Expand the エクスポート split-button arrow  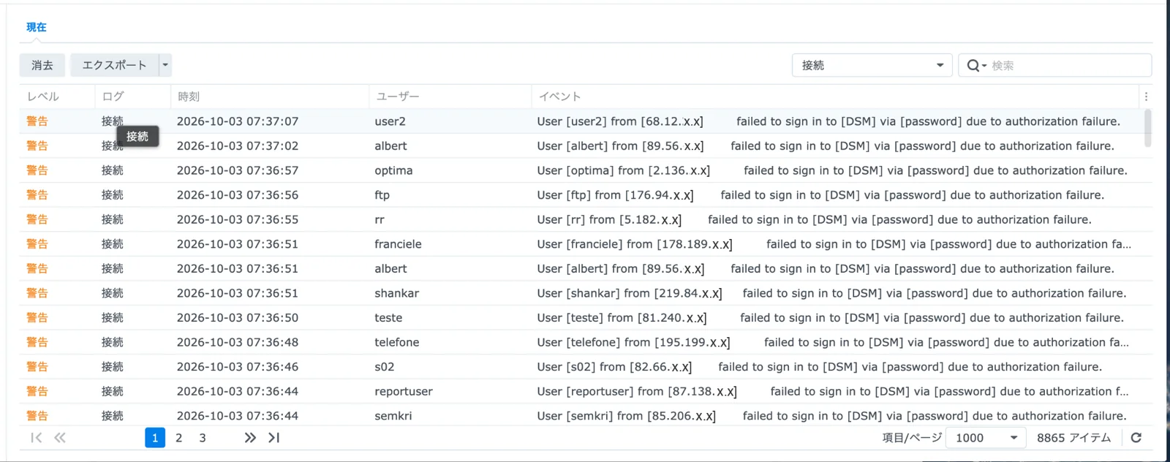[165, 65]
